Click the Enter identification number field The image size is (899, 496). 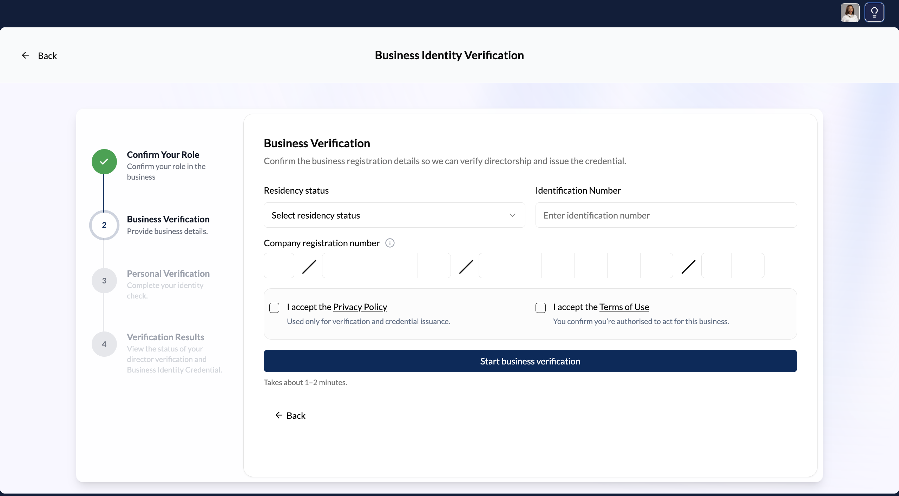[x=666, y=215]
